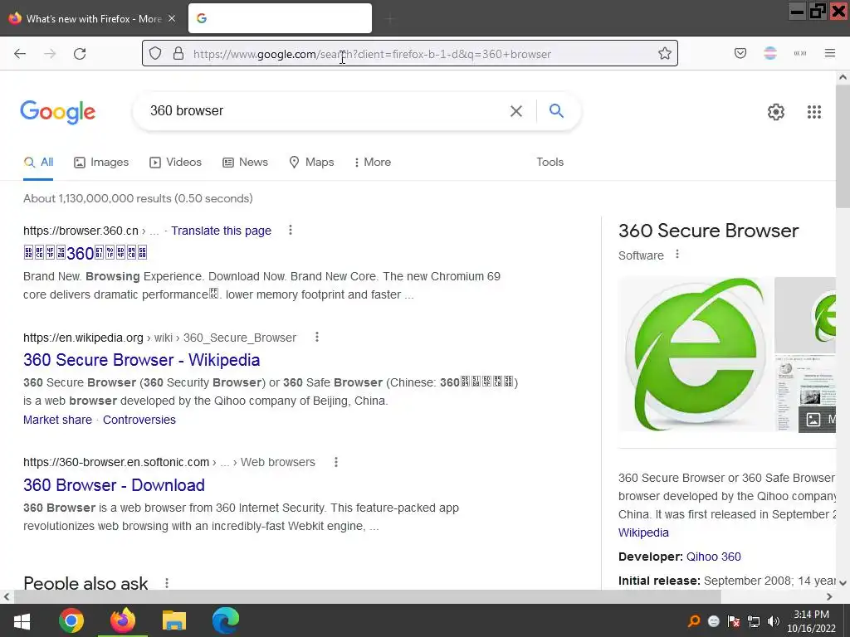
Task: Open 360 Secure Browser - Wikipedia result
Action: point(141,360)
